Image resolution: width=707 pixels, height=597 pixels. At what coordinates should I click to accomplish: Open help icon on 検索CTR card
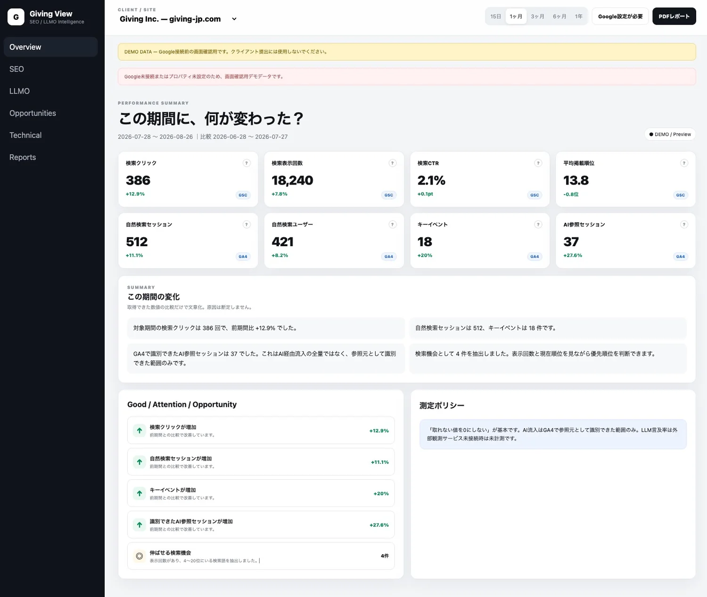coord(538,163)
